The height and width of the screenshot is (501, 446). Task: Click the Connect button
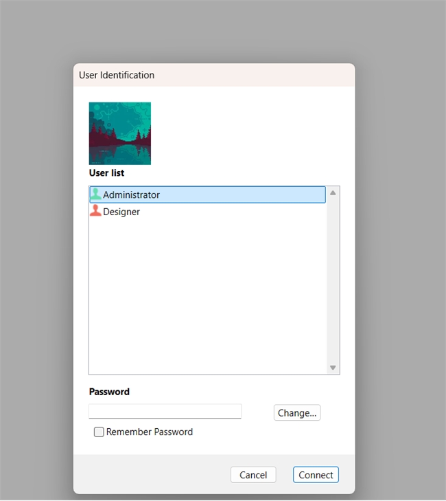(x=316, y=475)
